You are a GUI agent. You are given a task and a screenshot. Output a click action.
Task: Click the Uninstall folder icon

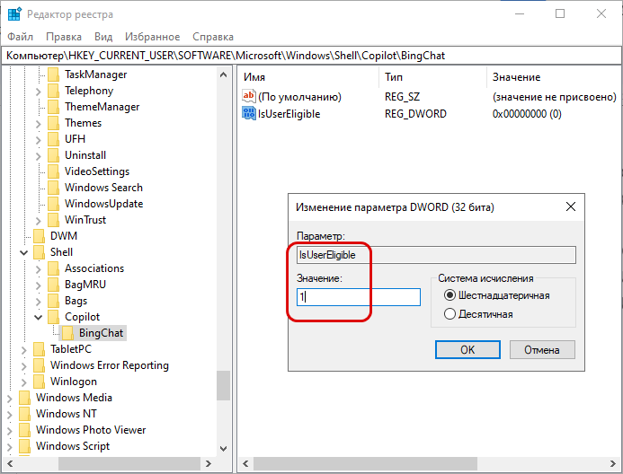point(53,155)
